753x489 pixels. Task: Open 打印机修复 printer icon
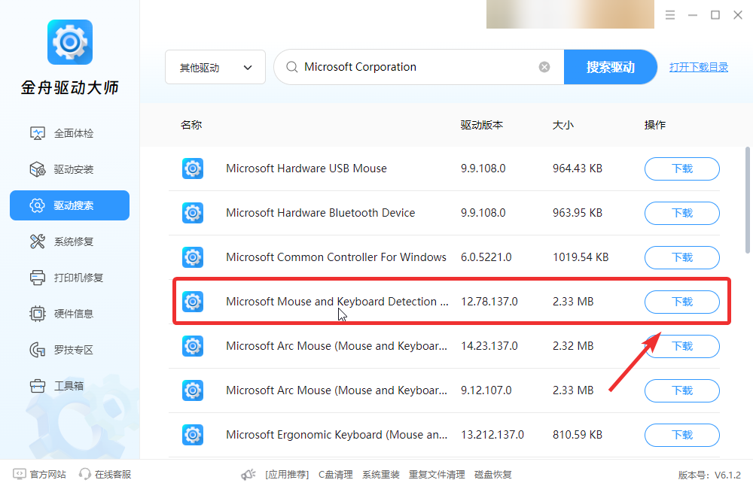pyautogui.click(x=38, y=278)
